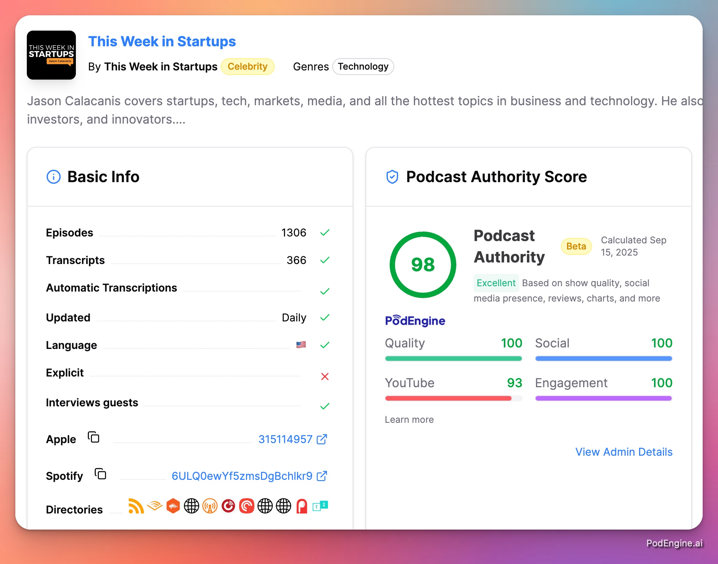
Task: Click the episode count 1306
Action: click(x=294, y=233)
